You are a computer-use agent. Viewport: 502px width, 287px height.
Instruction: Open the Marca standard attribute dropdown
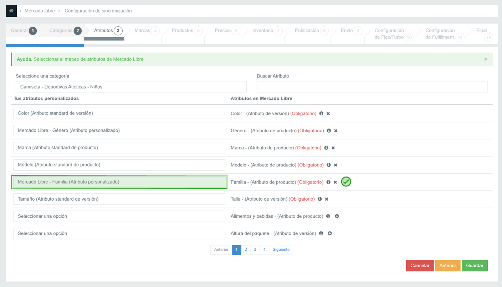click(x=119, y=148)
